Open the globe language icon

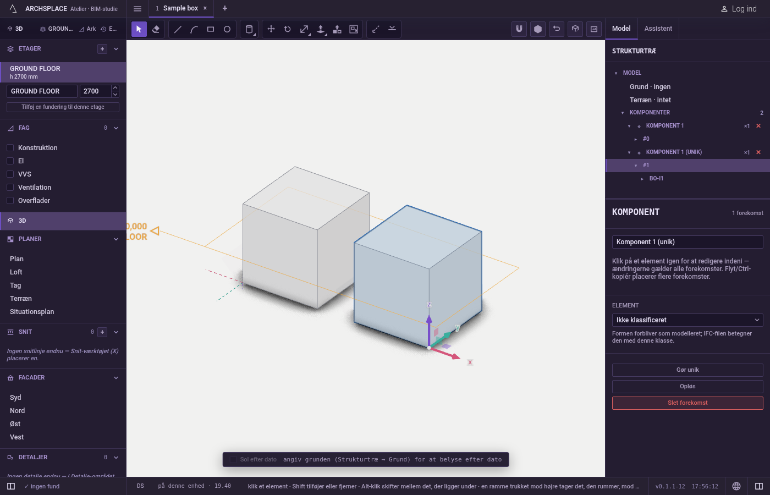pyautogui.click(x=736, y=486)
